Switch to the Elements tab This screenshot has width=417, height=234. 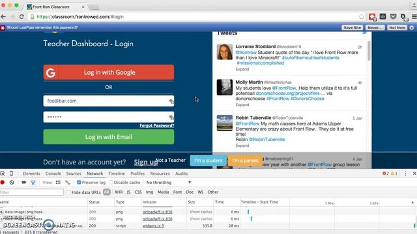pos(31,174)
